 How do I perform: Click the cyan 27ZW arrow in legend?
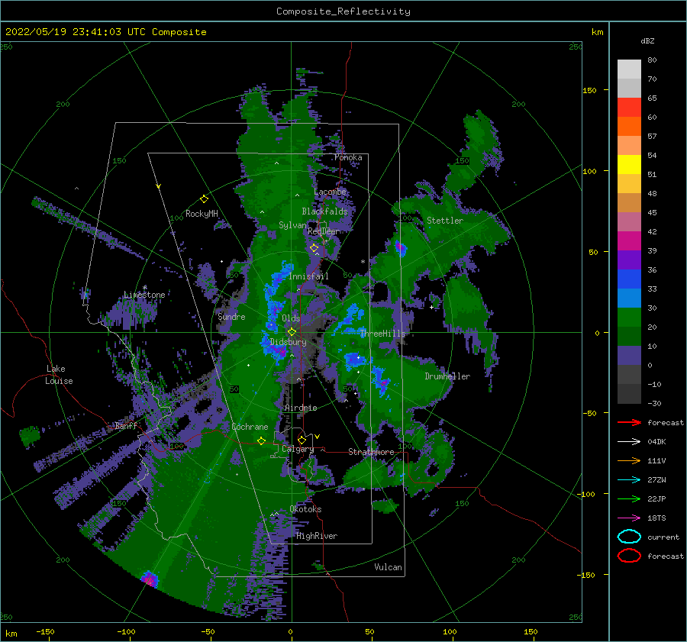point(629,480)
